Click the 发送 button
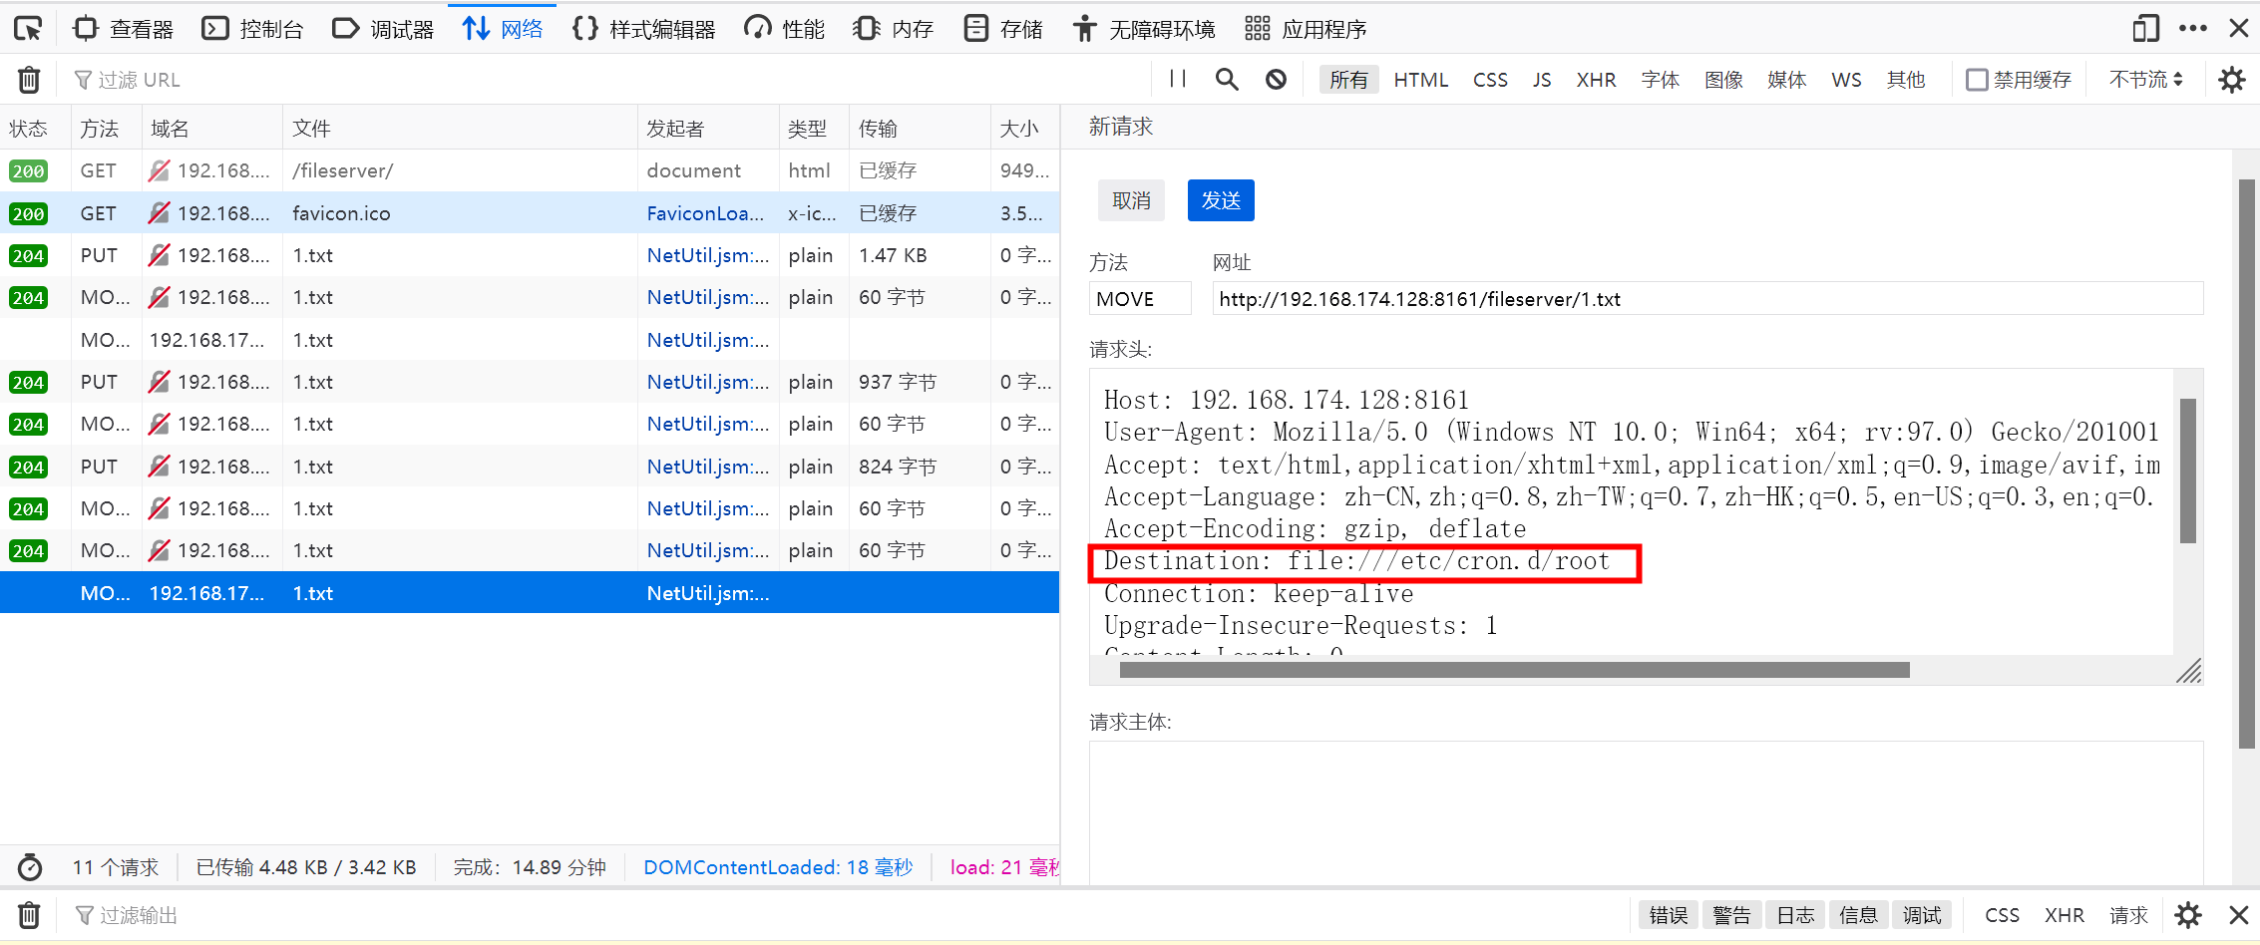The image size is (2260, 945). point(1220,200)
